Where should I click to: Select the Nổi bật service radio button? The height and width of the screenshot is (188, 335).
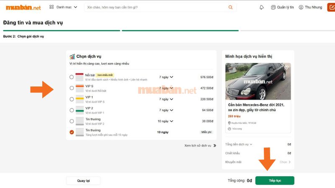point(72,77)
